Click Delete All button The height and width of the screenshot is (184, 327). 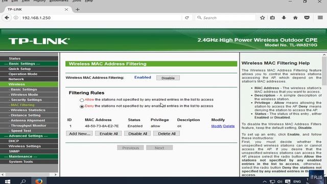pos(167,133)
